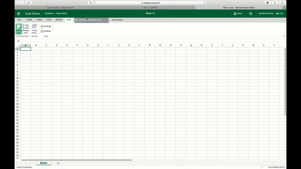Screen dimensions: 301x169
Task: Switch to Google Search browser tab
Action: pyautogui.click(x=60, y=8)
